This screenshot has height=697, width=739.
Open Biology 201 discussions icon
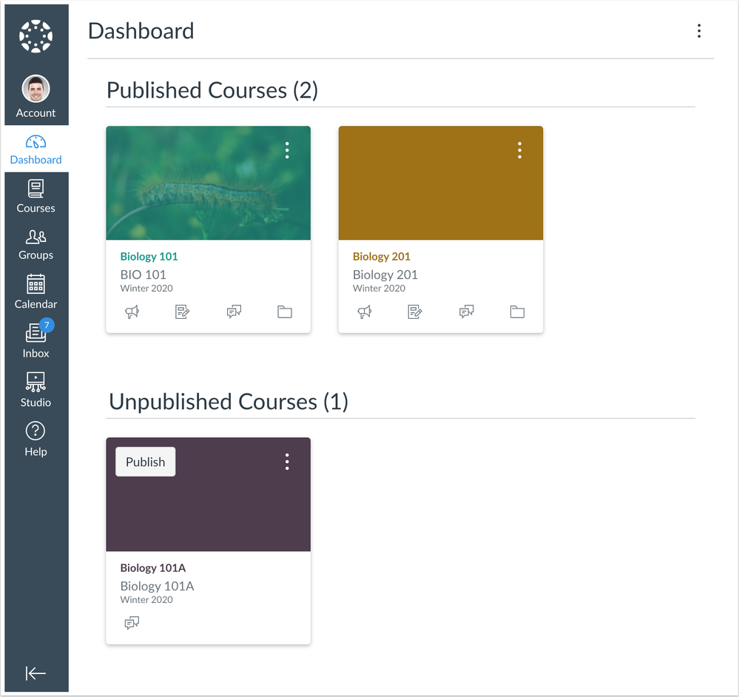tap(466, 312)
